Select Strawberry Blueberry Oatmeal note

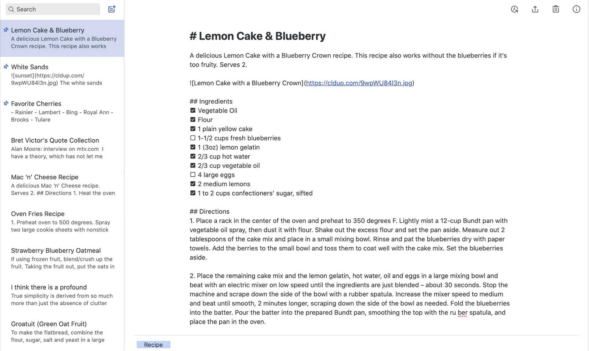point(62,258)
